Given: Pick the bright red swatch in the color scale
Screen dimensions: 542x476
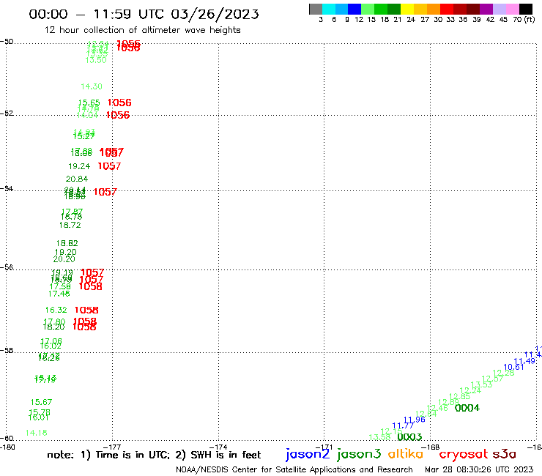Looking at the screenshot, I should (447, 10).
